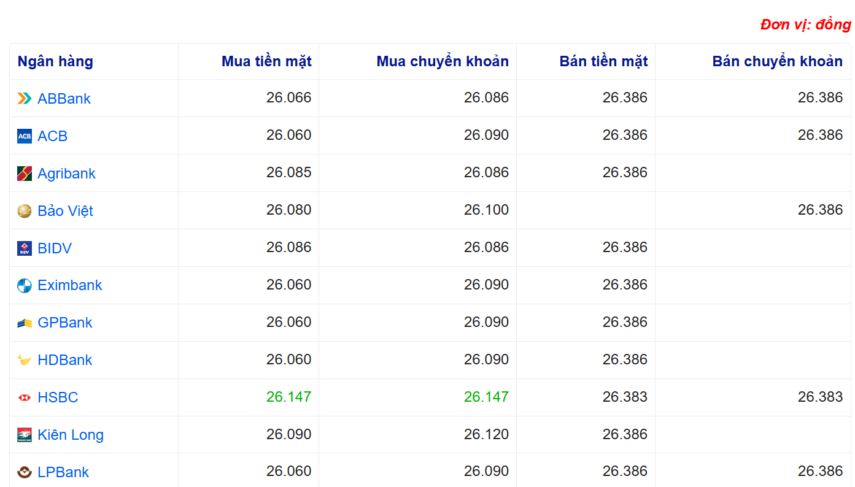Click the HSBC logo icon
The width and height of the screenshot is (855, 487).
click(25, 397)
